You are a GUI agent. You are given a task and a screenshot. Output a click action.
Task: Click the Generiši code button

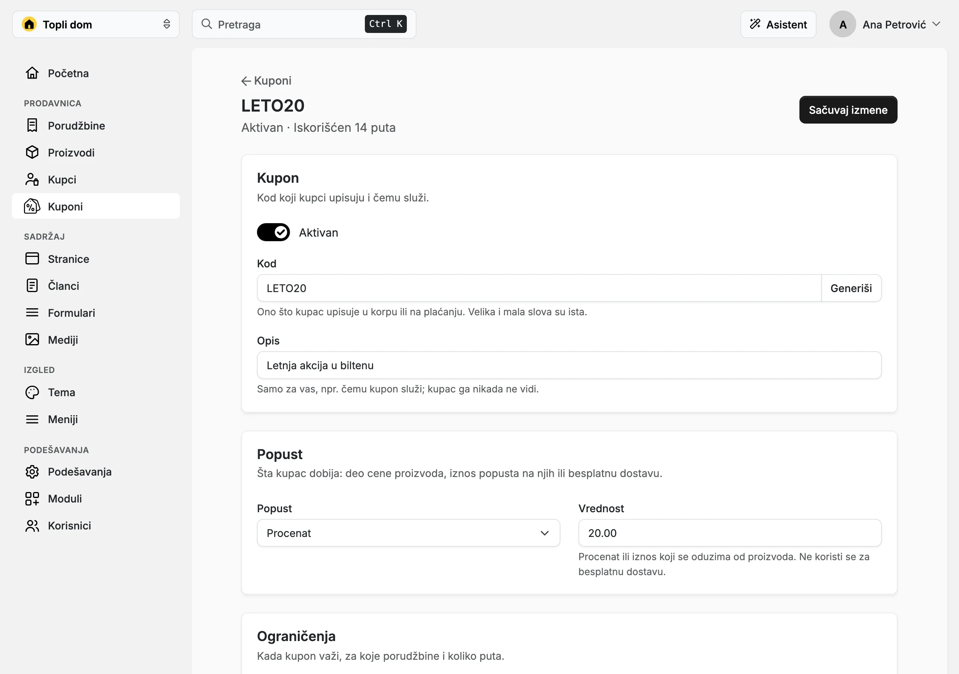coord(851,288)
